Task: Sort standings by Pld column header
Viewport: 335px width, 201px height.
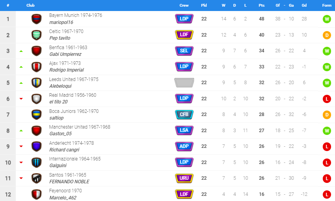Action: (x=204, y=6)
